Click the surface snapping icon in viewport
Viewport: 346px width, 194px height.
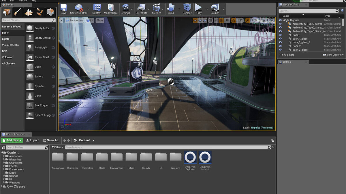[216, 20]
